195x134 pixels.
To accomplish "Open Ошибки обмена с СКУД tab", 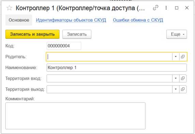I will click(x=138, y=20).
